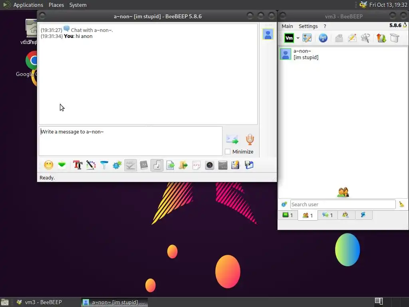Click the BeeBEEP bee tray icon
Screen dimensions: 409x307
pyautogui.click(x=363, y=5)
